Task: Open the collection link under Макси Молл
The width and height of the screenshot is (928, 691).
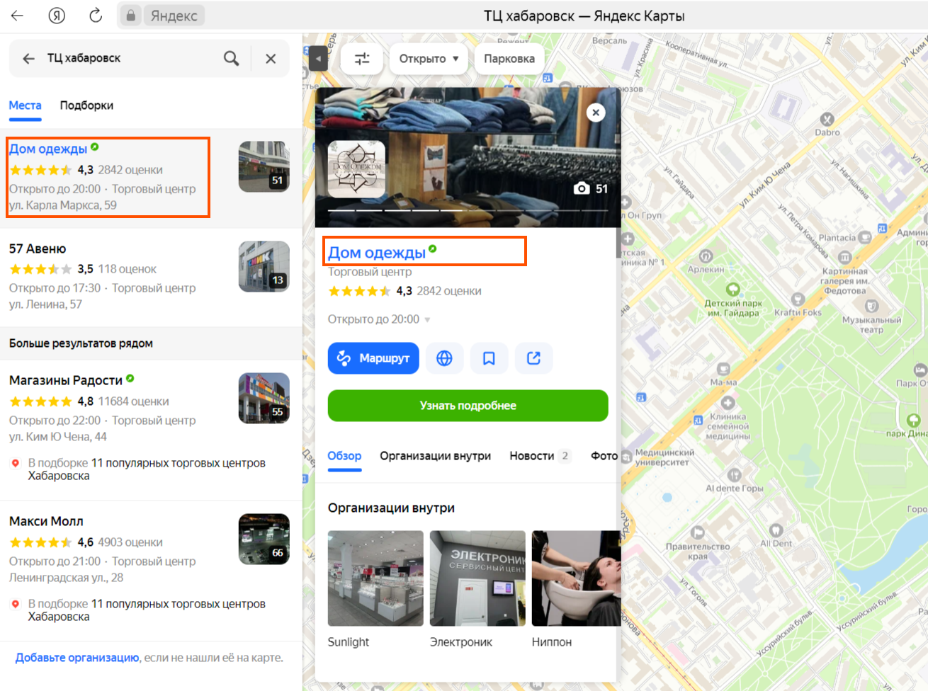Action: coord(147,610)
